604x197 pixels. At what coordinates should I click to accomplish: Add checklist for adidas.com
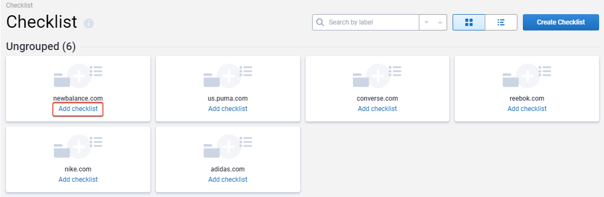pos(228,180)
